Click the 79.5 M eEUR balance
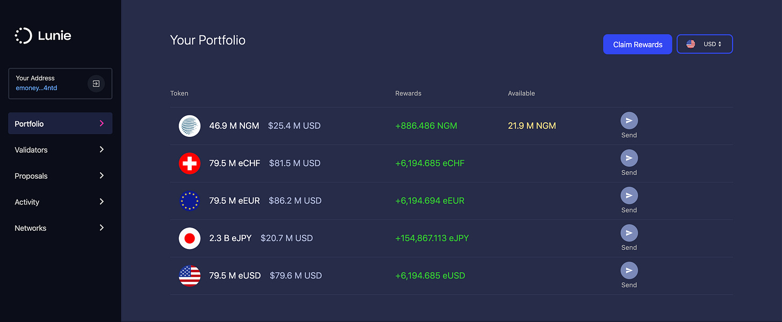The height and width of the screenshot is (322, 782). tap(235, 201)
